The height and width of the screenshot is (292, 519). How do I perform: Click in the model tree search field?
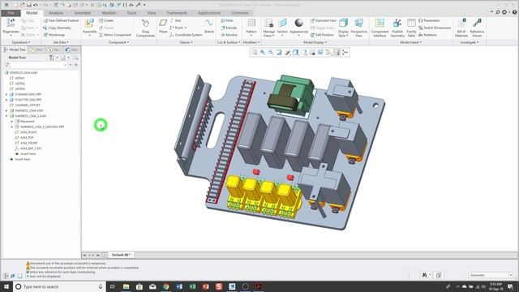coord(38,65)
